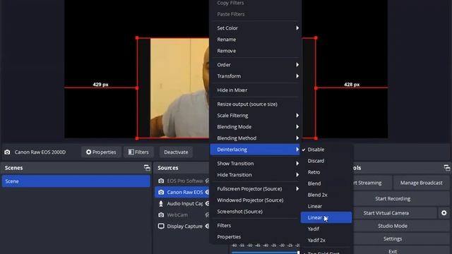
Task: Click the camera preview in the canvas
Action: pos(179,87)
